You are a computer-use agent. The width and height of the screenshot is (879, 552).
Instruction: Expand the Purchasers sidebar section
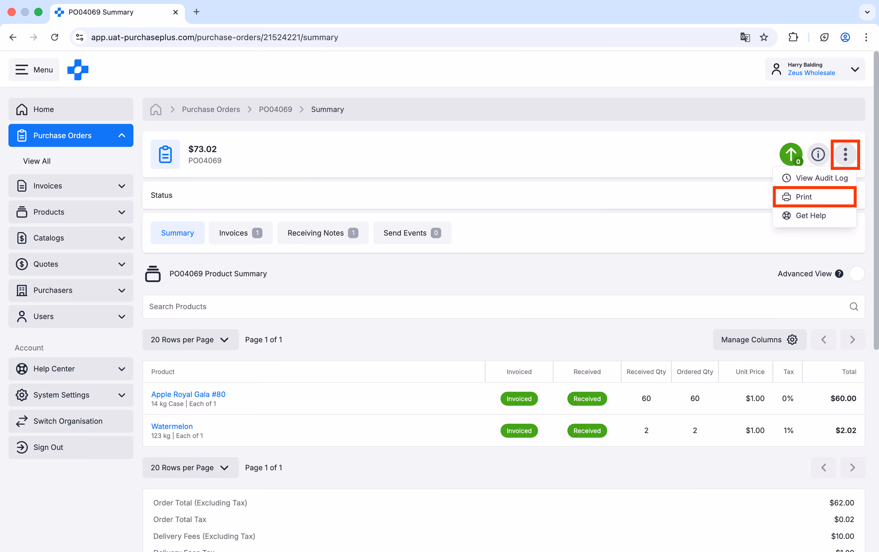[x=121, y=291]
